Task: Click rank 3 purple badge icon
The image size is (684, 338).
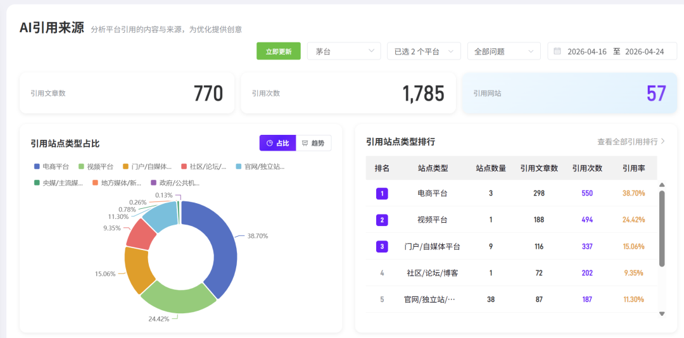Action: click(x=382, y=246)
